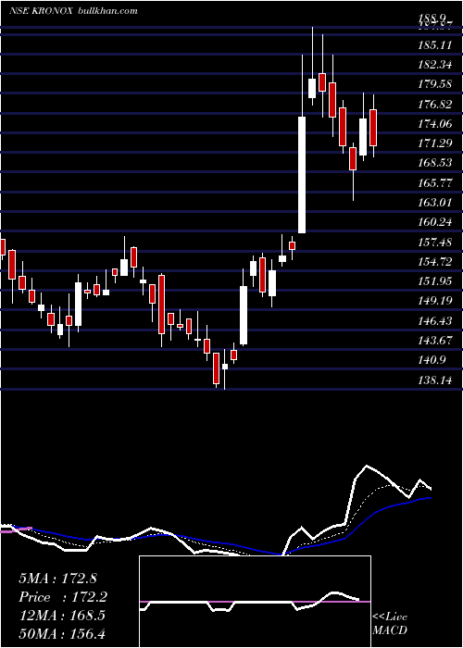Screen dimensions: 463x648
Task: Select the 174.06 price axis label
Action: (435, 123)
